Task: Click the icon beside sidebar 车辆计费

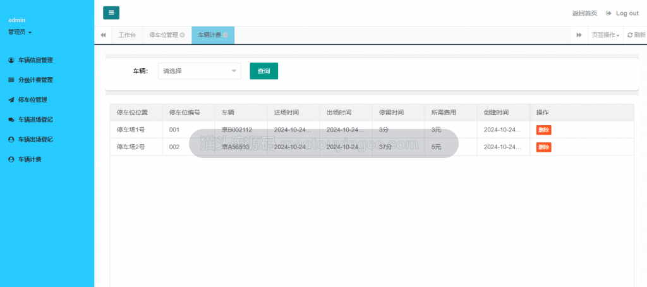Action: pos(11,159)
